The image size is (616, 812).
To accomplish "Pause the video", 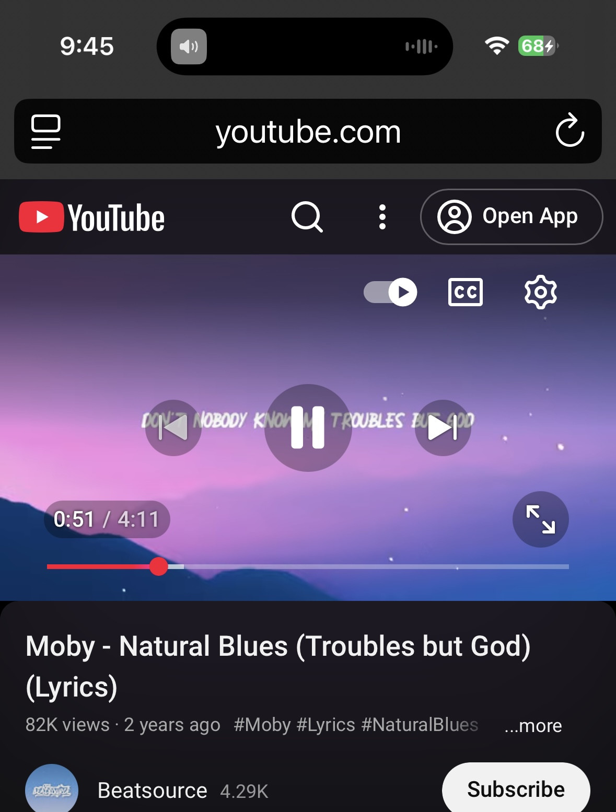I will coord(308,428).
